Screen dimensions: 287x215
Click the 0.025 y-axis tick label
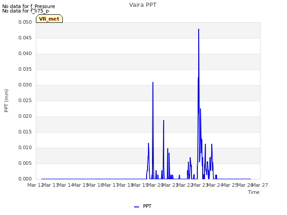pos(25,101)
